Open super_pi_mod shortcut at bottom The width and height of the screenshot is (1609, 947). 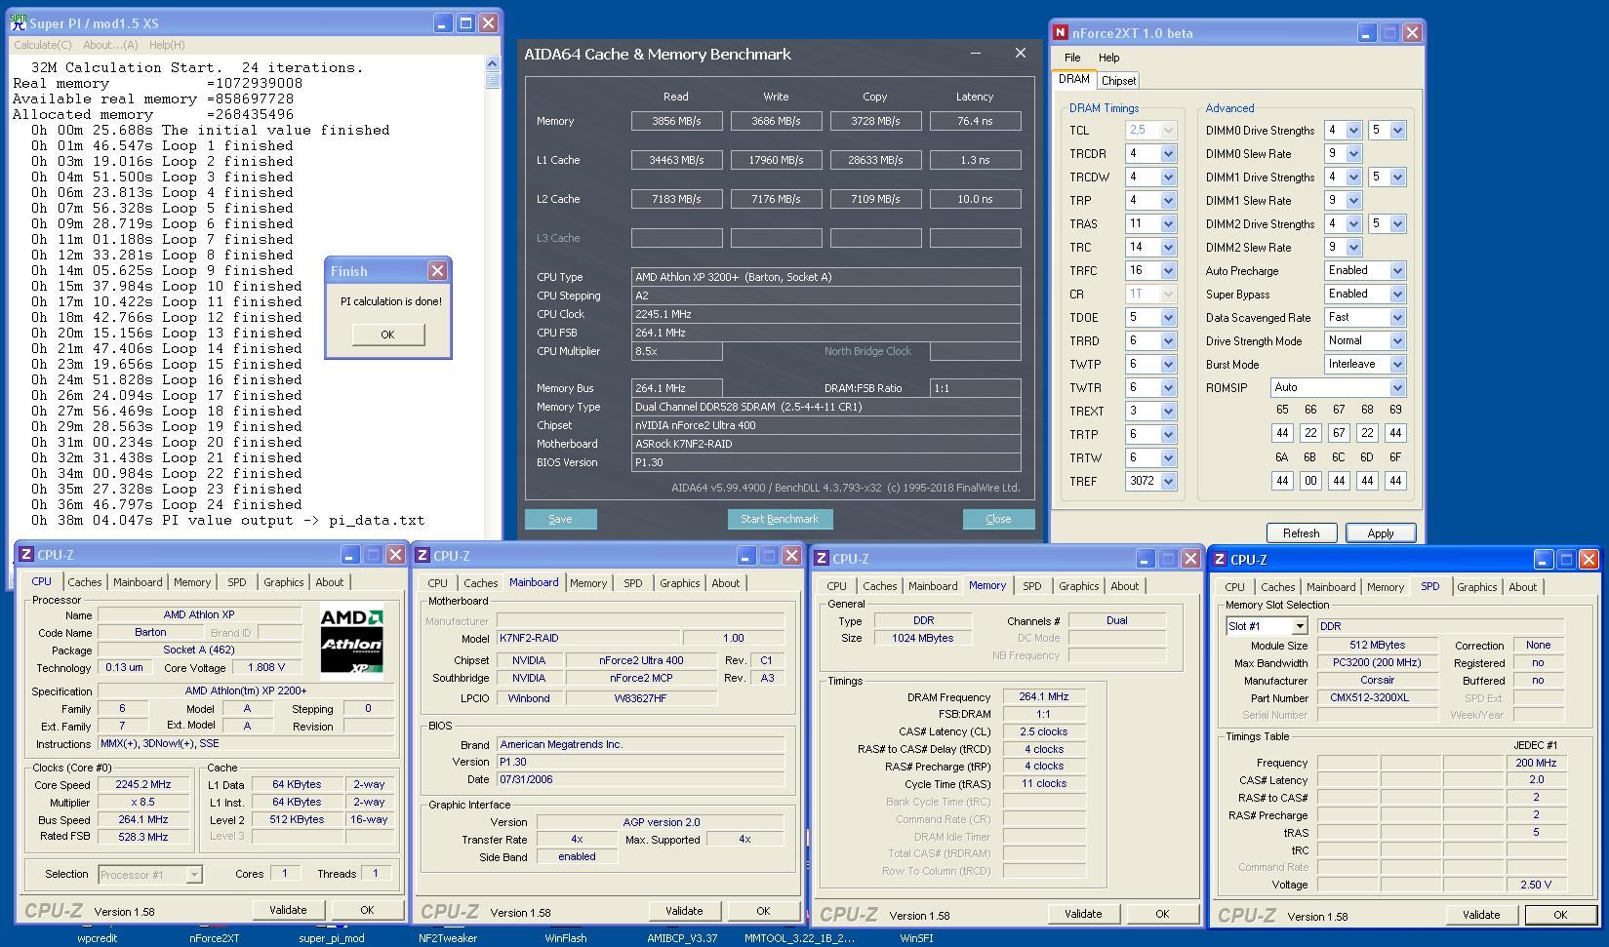[x=331, y=938]
